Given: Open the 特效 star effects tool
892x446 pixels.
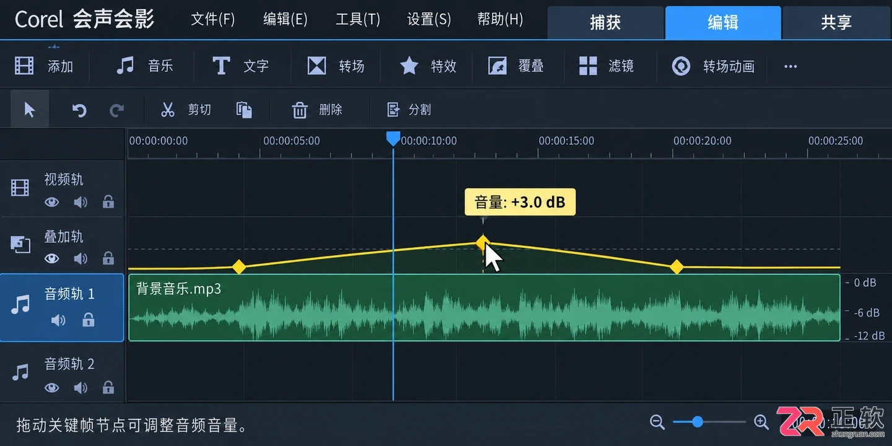Looking at the screenshot, I should [x=409, y=66].
